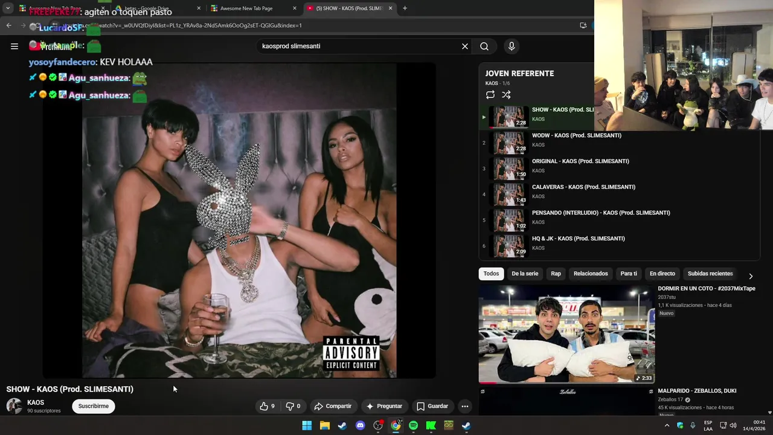773x435 pixels.
Task: Click the Guardar save button
Action: pos(432,406)
